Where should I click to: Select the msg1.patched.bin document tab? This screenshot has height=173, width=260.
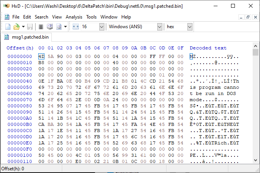pyautogui.click(x=27, y=37)
